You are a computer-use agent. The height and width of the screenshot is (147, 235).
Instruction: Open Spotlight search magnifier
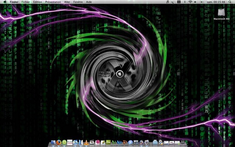point(230,2)
